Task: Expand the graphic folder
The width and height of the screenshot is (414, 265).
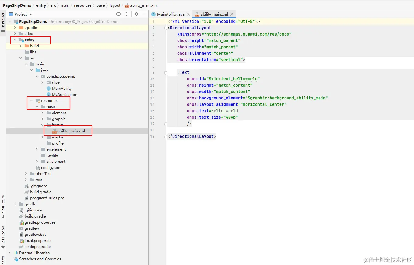Action: tap(42, 119)
